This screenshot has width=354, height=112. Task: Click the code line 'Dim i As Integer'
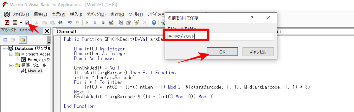(x=94, y=58)
